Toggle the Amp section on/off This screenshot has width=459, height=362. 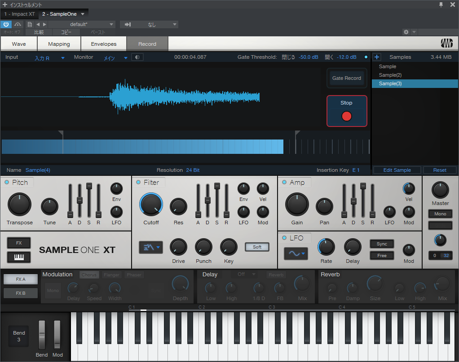(284, 182)
